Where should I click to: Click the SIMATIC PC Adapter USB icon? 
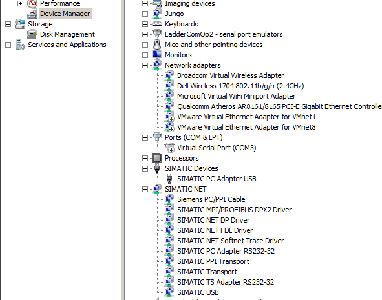[169, 179]
